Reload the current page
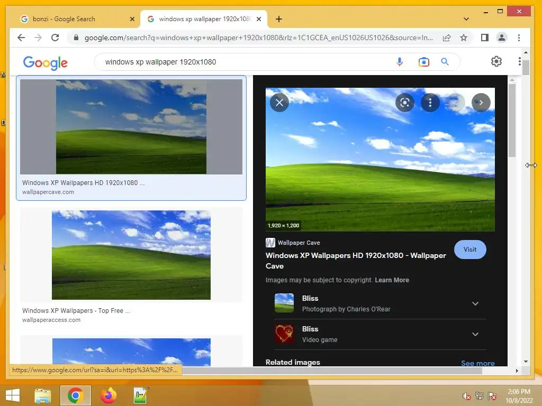Image resolution: width=542 pixels, height=406 pixels. 55,38
